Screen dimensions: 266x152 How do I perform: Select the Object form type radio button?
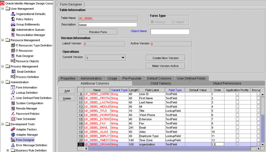pos(173,22)
